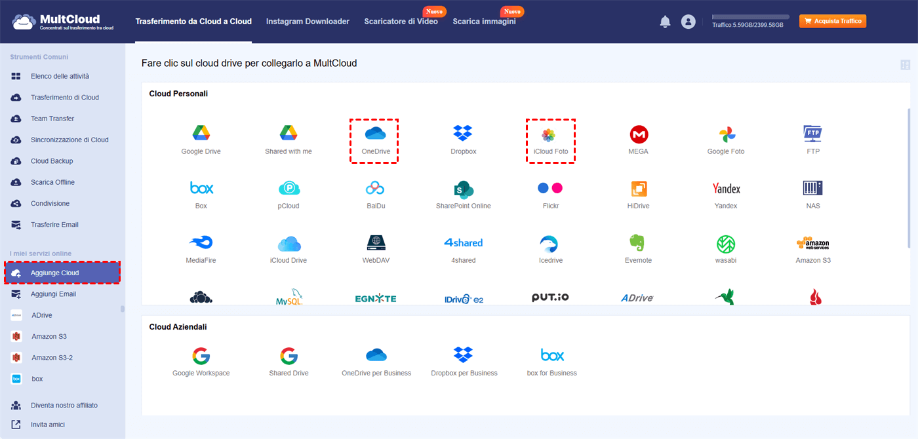Add the put.io cloud icon
This screenshot has width=918, height=439.
click(550, 297)
